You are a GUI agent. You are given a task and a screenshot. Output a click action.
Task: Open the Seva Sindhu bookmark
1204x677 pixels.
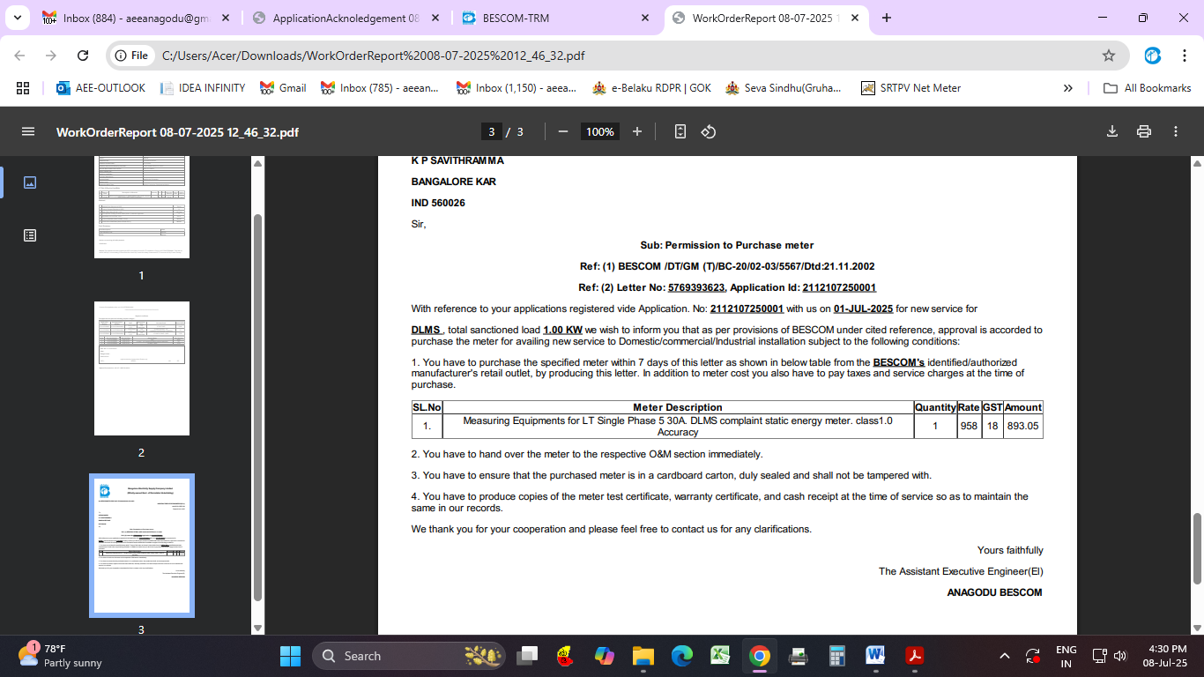point(783,88)
